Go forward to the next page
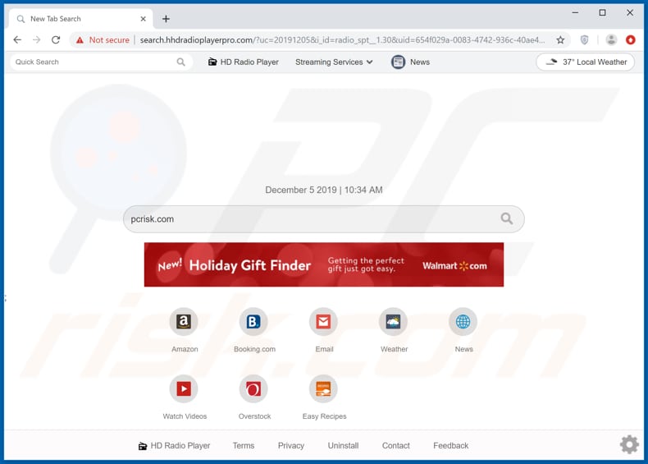This screenshot has width=648, height=464. (x=37, y=40)
